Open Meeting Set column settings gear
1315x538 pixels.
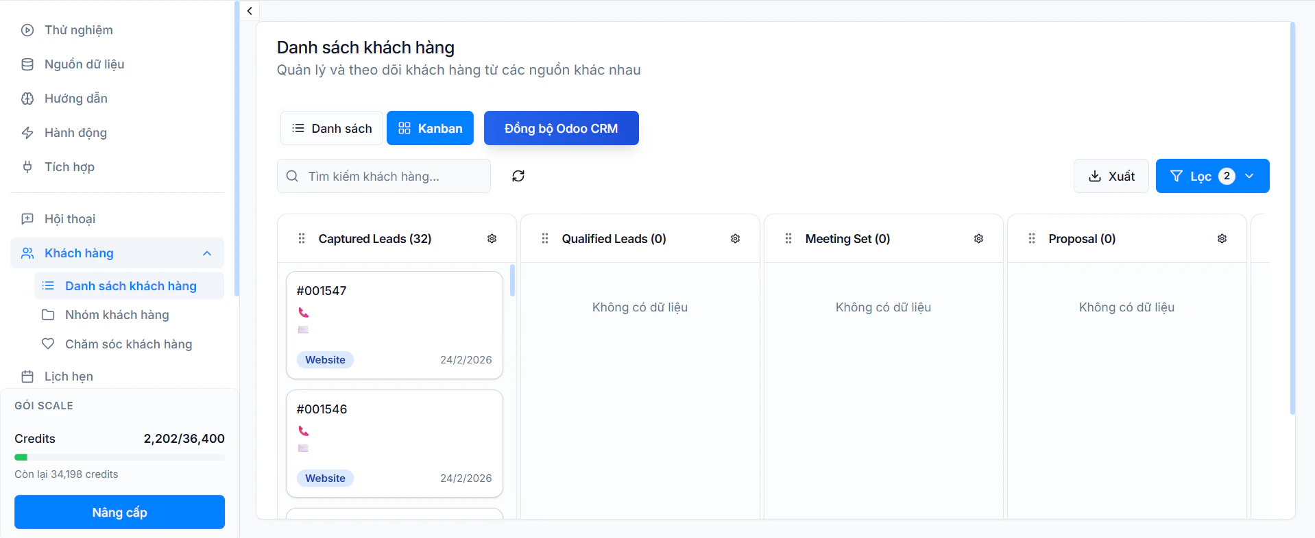(978, 238)
